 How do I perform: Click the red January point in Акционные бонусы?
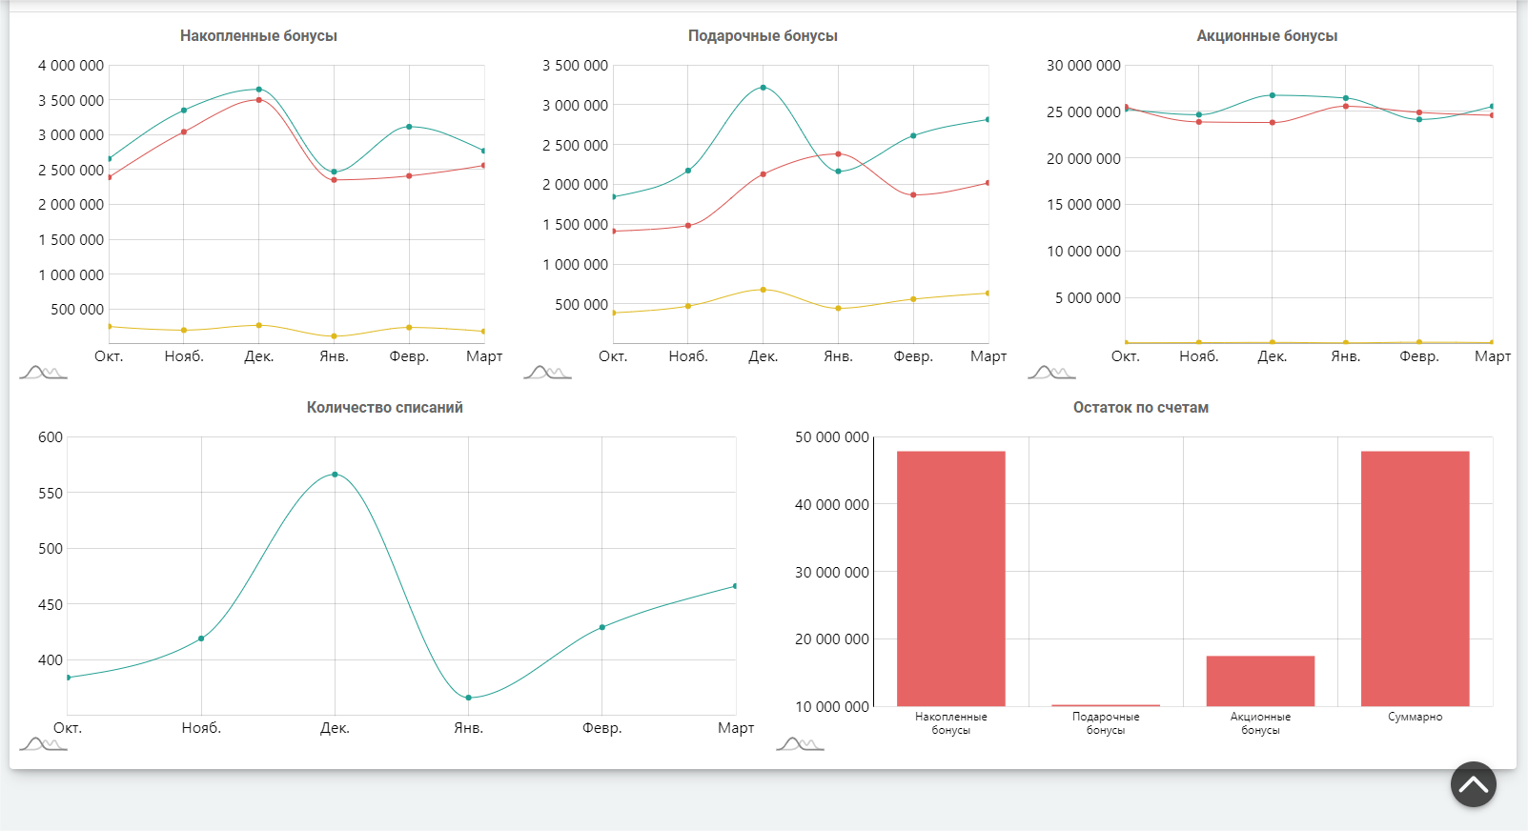coord(1345,107)
